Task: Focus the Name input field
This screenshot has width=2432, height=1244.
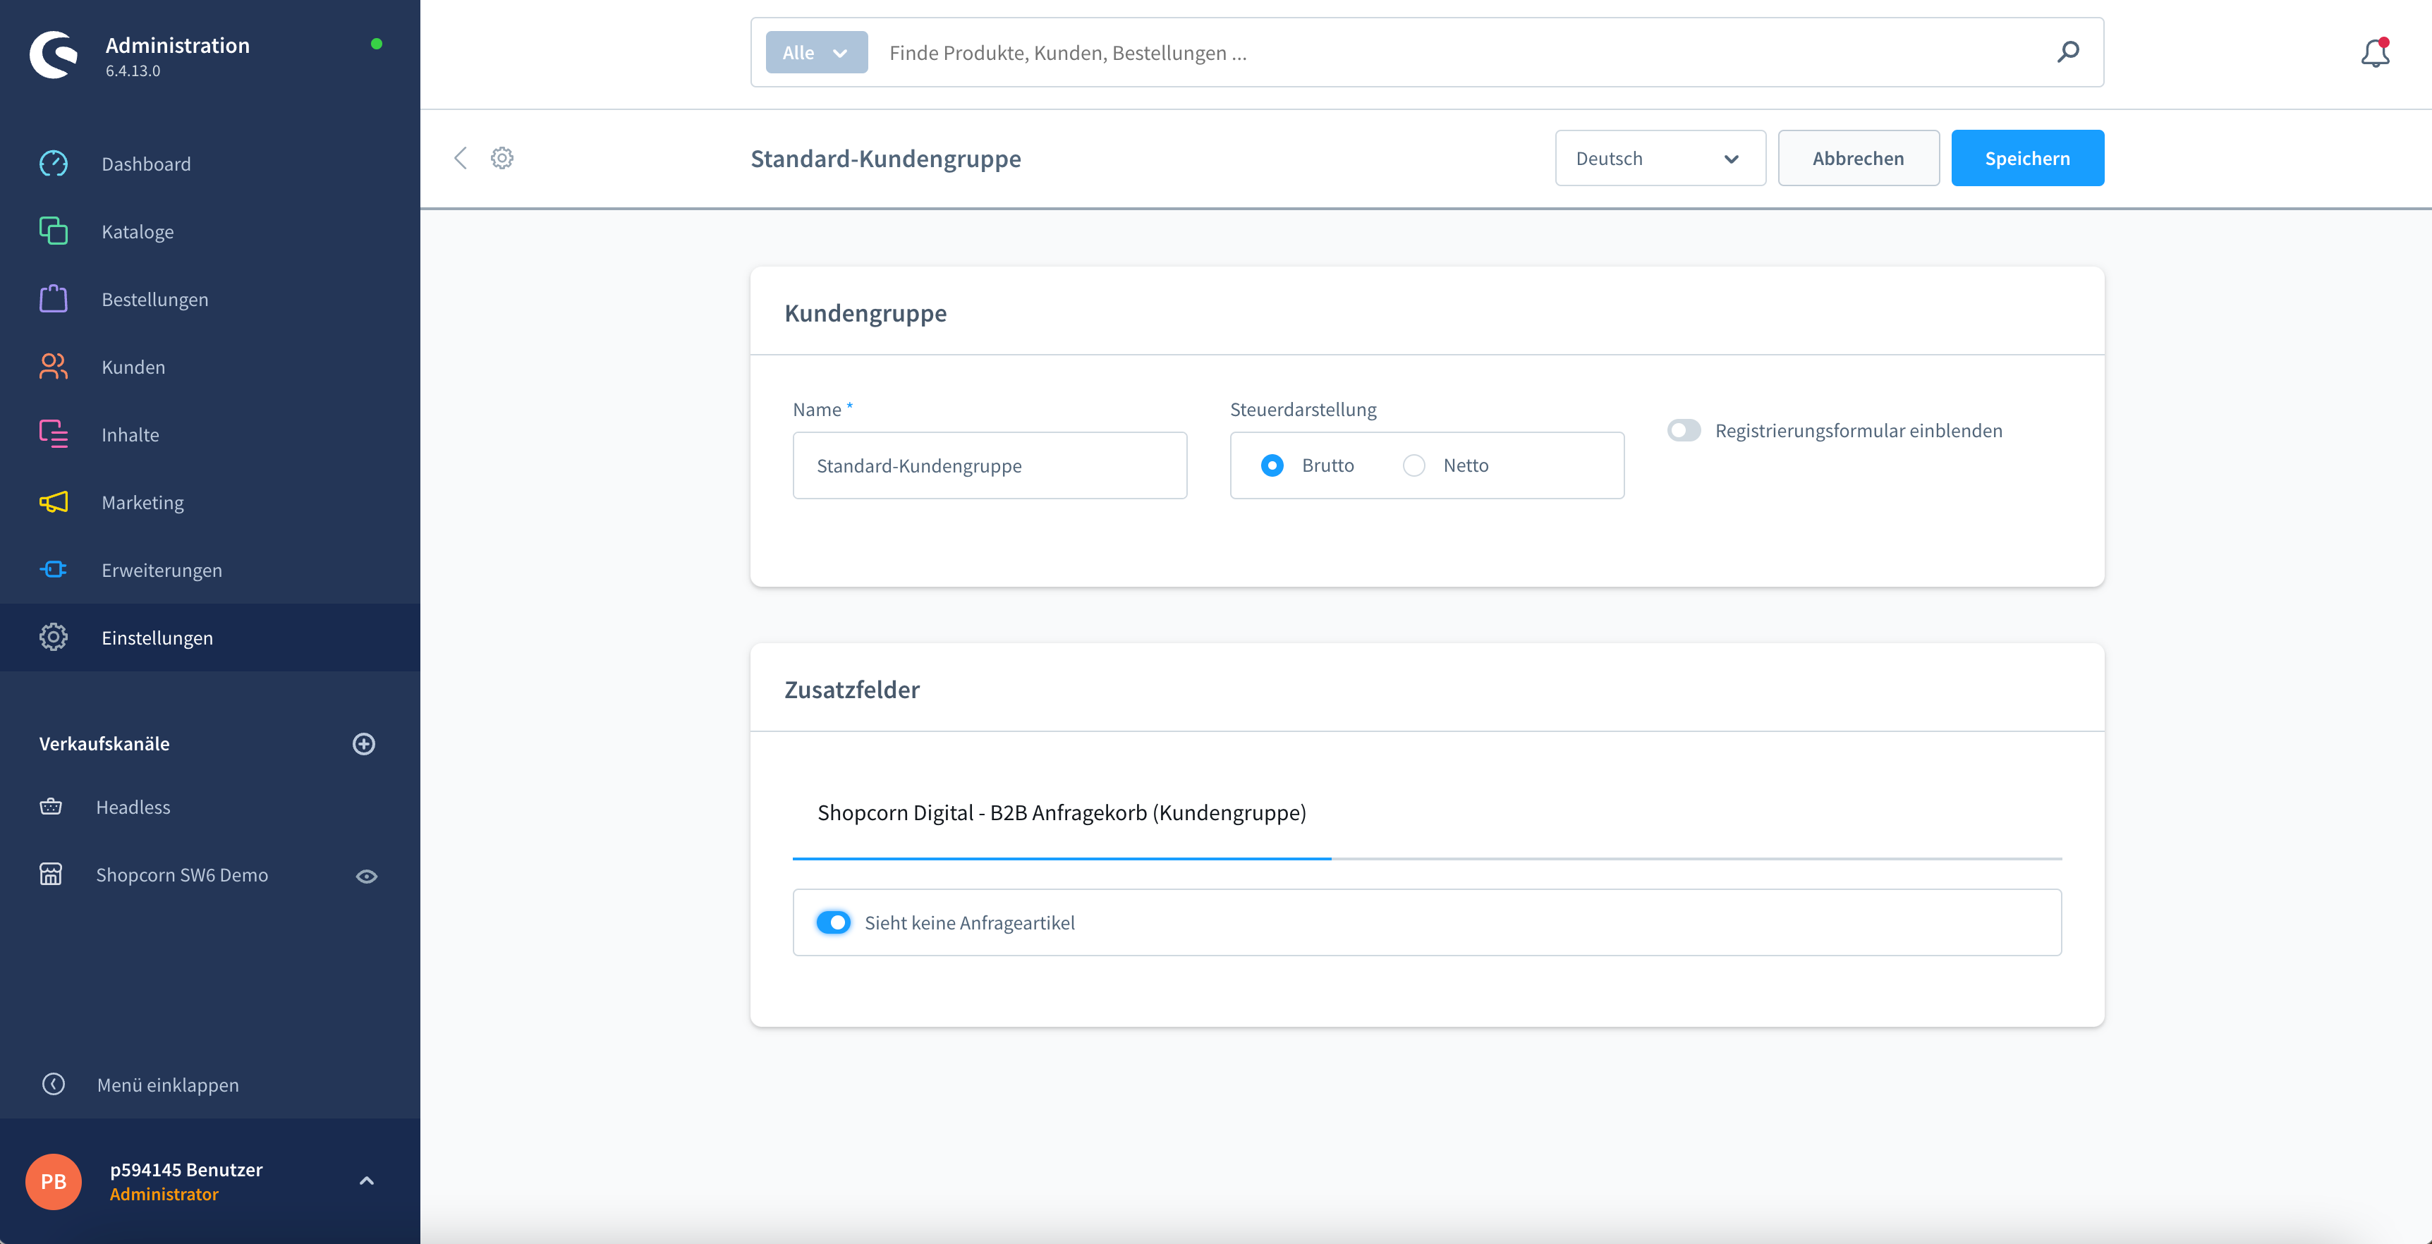Action: coord(990,465)
